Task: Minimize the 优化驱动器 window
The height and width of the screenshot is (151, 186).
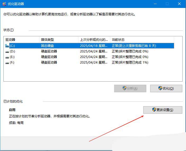Action: pyautogui.click(x=155, y=4)
